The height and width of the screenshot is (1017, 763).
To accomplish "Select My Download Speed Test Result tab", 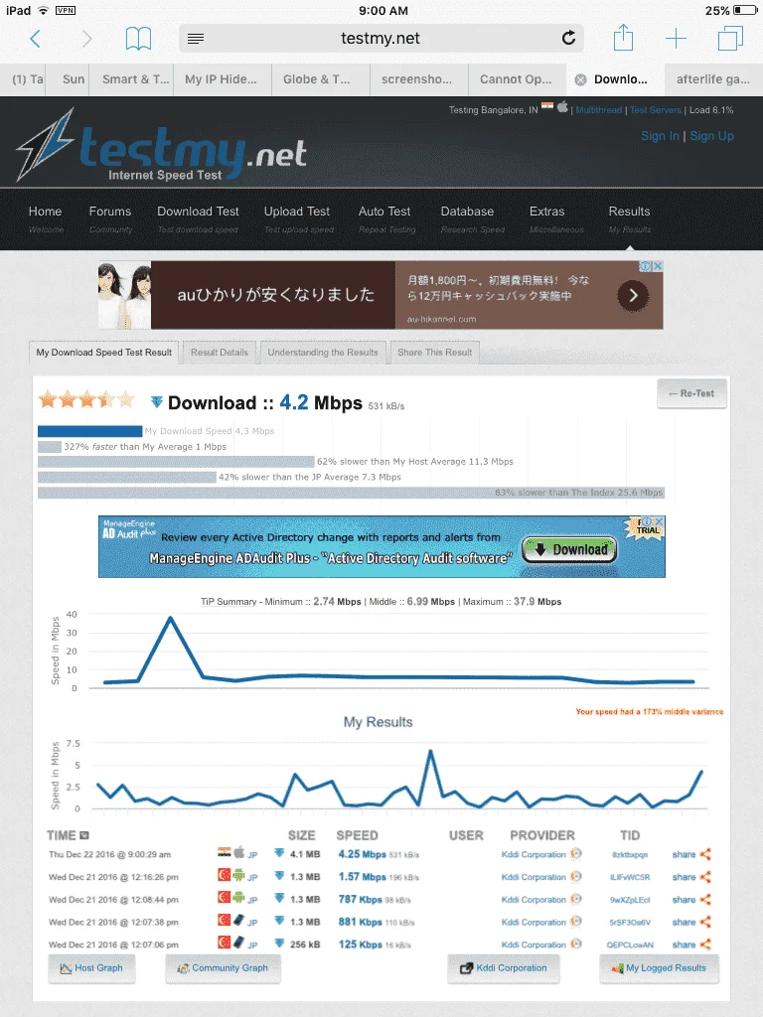I will click(x=103, y=353).
